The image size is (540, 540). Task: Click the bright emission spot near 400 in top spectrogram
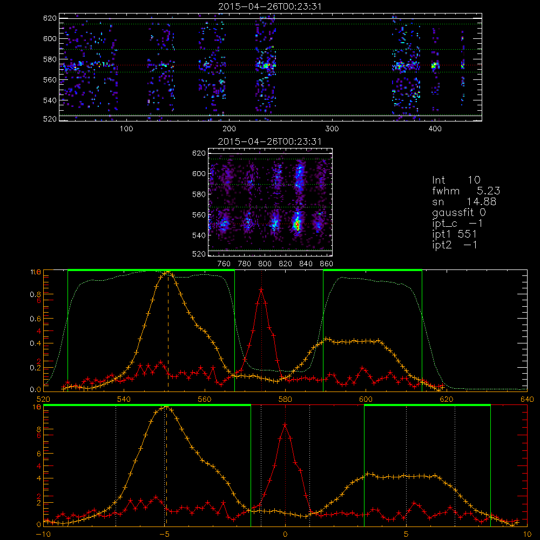click(435, 65)
